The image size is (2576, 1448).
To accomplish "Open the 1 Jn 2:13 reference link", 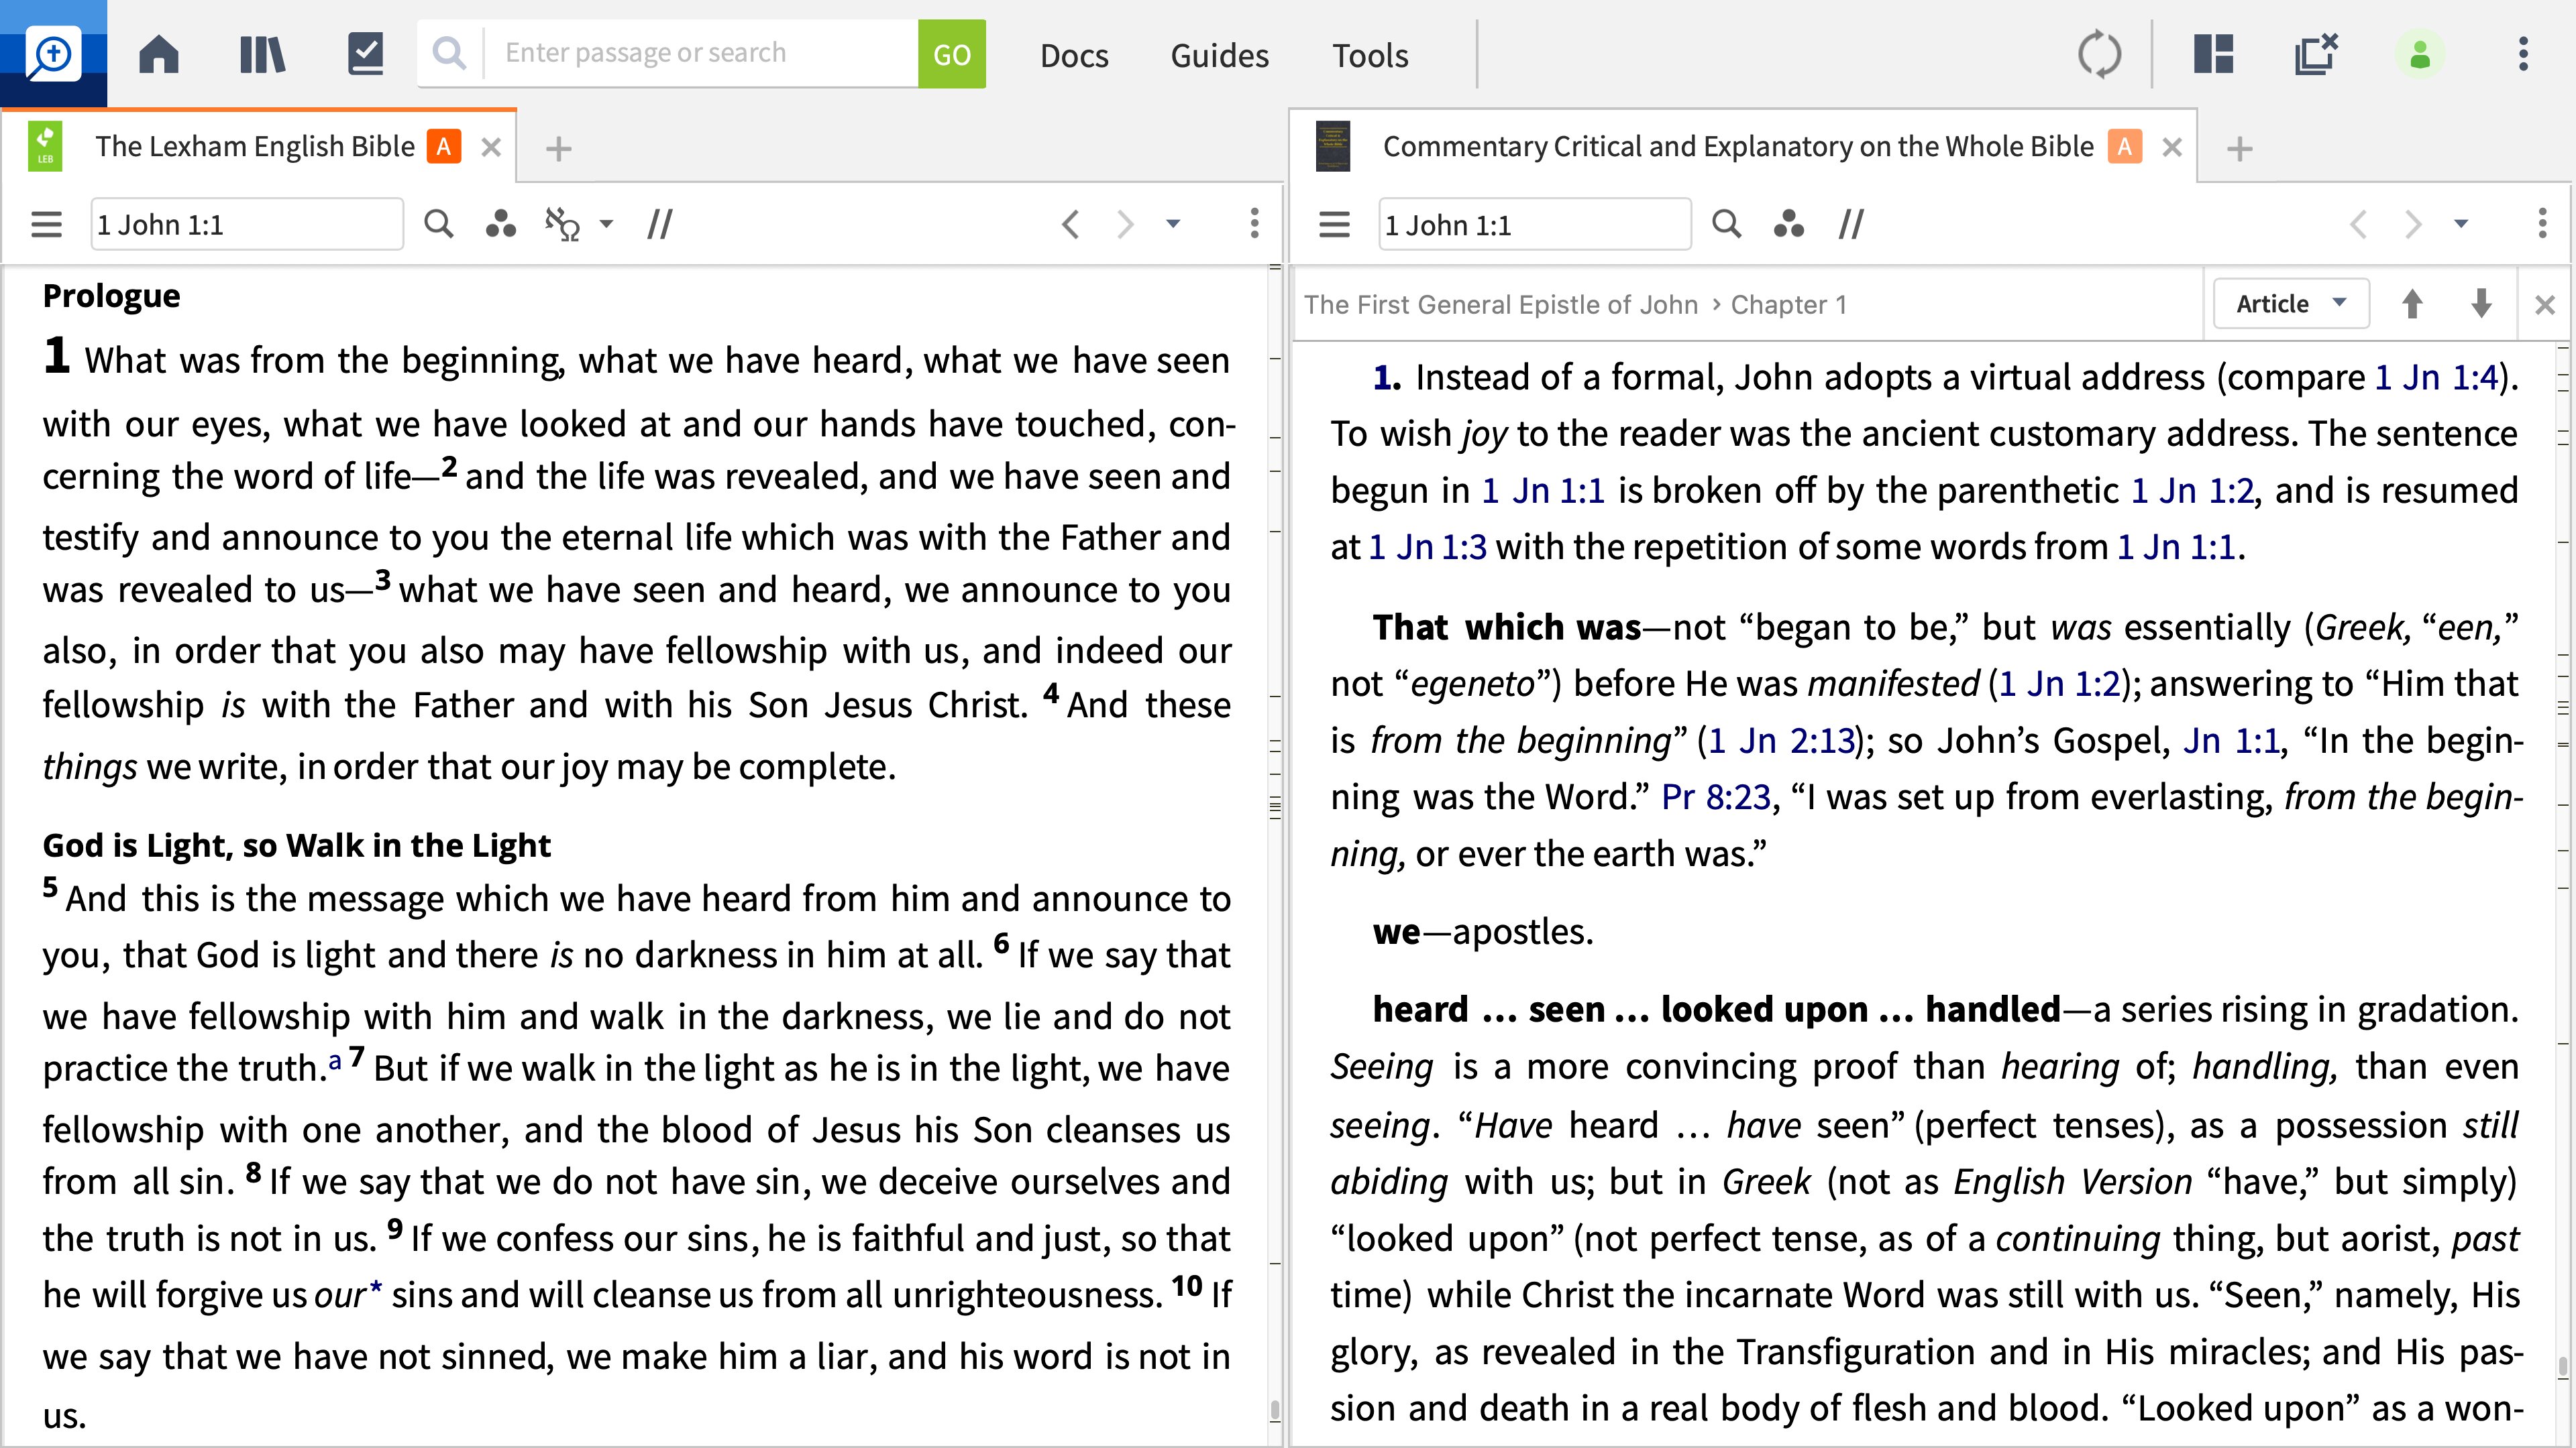I will 1781,741.
